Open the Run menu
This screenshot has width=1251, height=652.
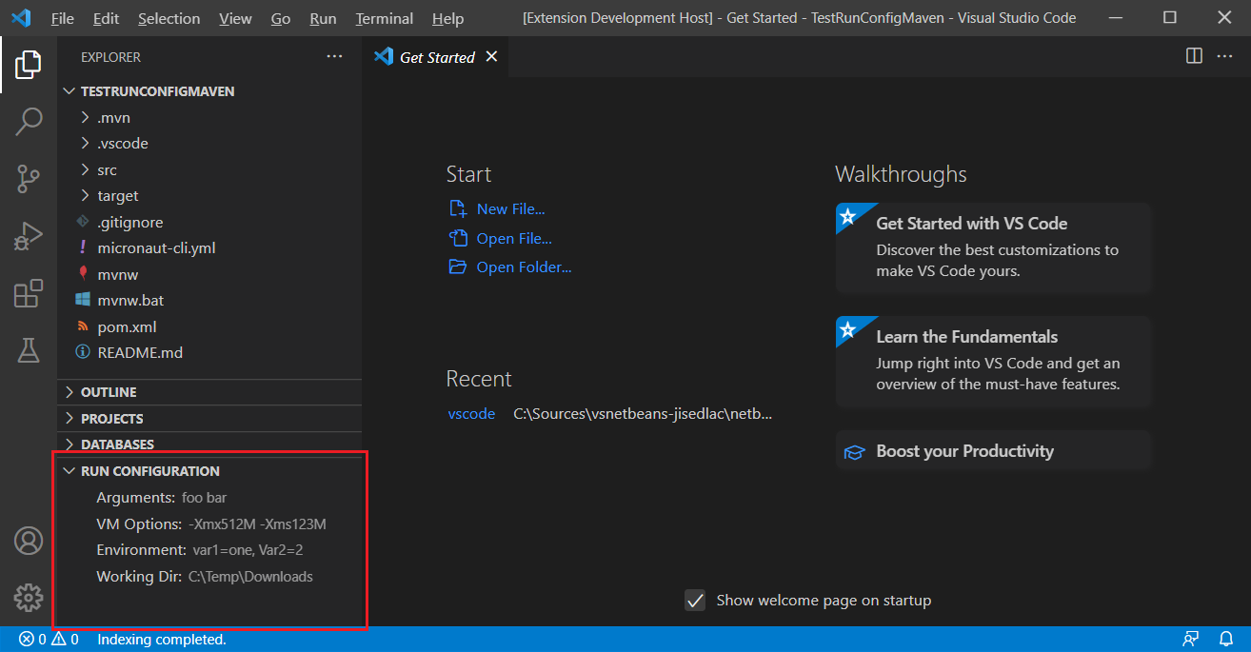(324, 18)
